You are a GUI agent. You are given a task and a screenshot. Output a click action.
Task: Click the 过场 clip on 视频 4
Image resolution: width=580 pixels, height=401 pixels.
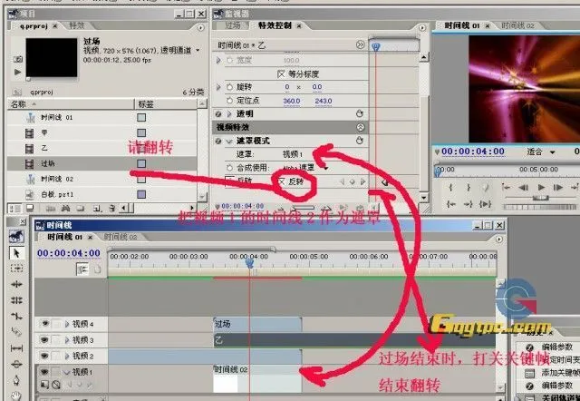coord(252,323)
